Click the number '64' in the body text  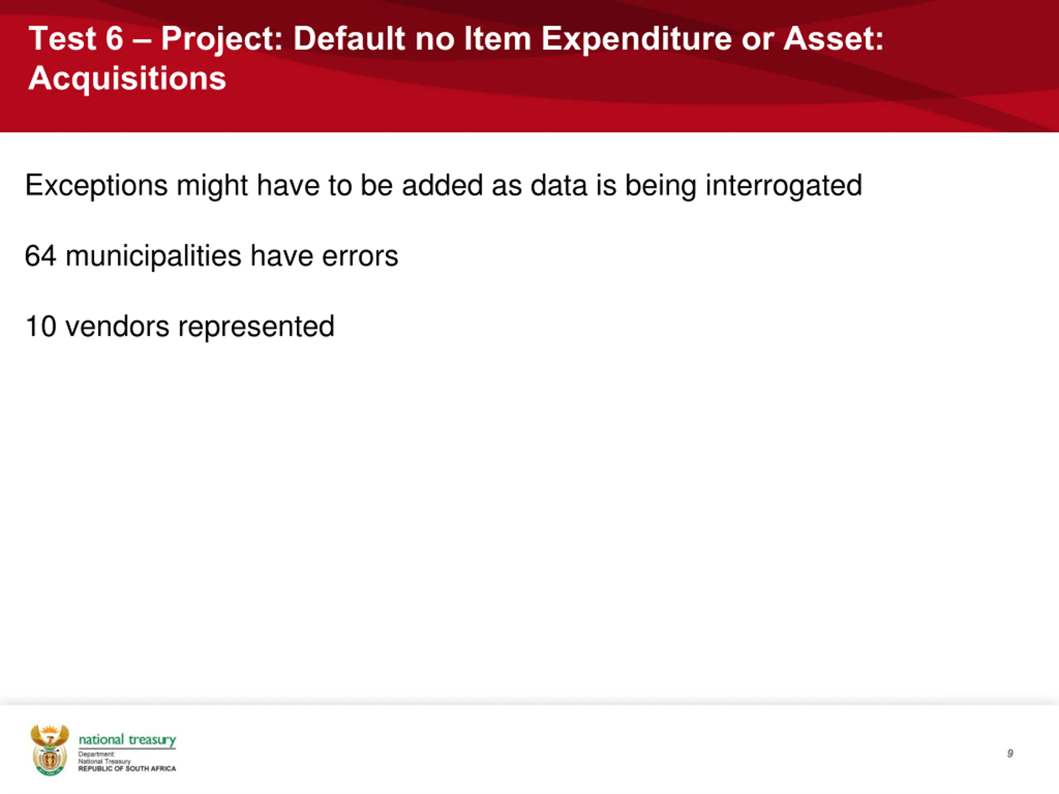[41, 256]
